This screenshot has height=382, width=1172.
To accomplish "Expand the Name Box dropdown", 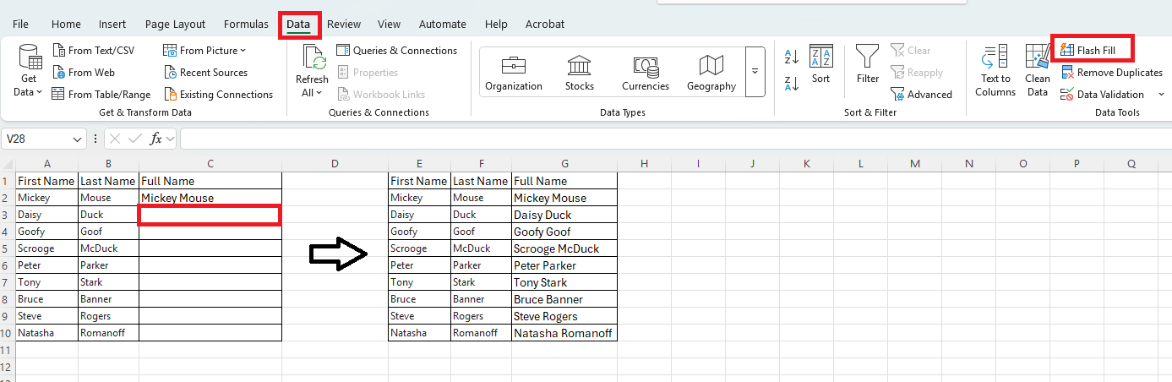I will (x=79, y=139).
